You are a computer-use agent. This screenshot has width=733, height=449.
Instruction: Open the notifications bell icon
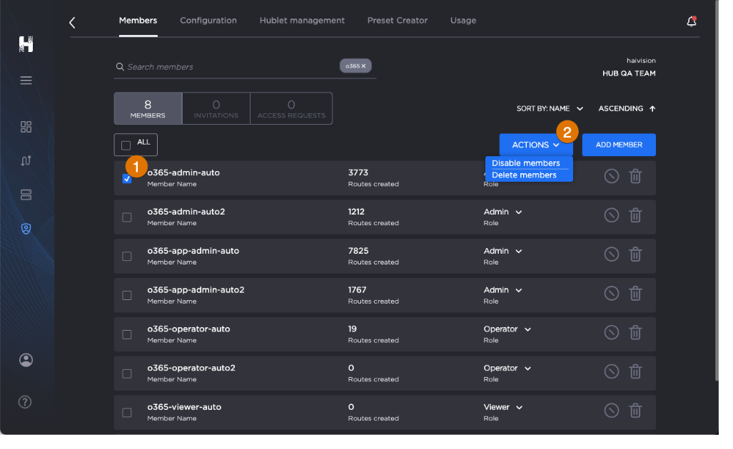691,21
